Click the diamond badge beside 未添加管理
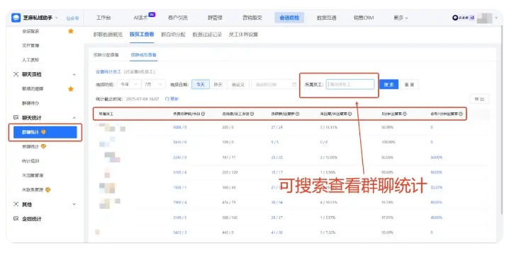The width and height of the screenshot is (514, 255). [x=48, y=190]
